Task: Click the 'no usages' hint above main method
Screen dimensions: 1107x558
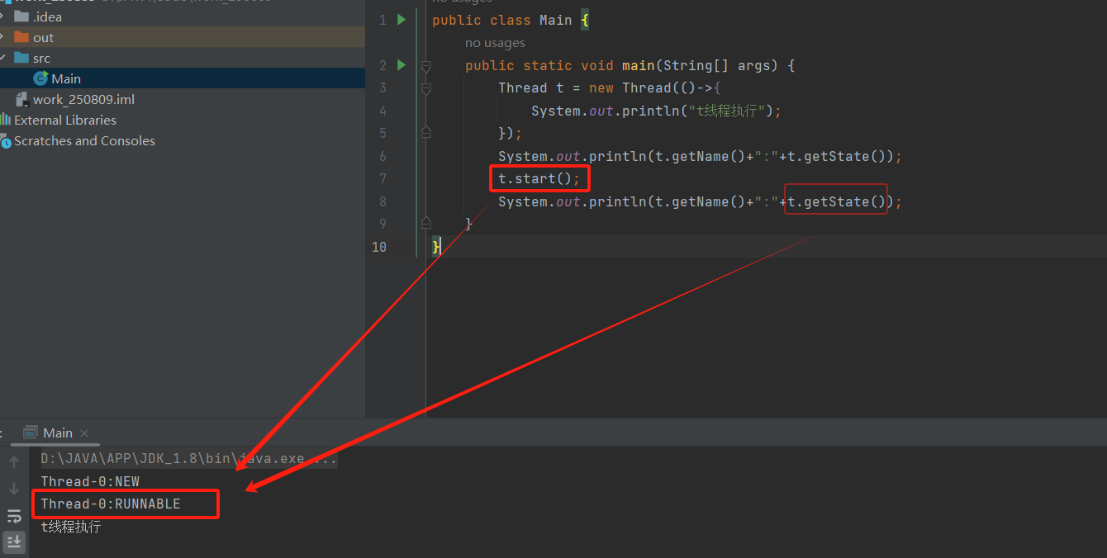Action: (495, 43)
